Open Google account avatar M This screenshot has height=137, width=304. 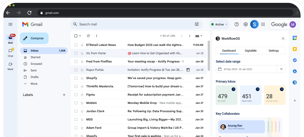coord(293,25)
